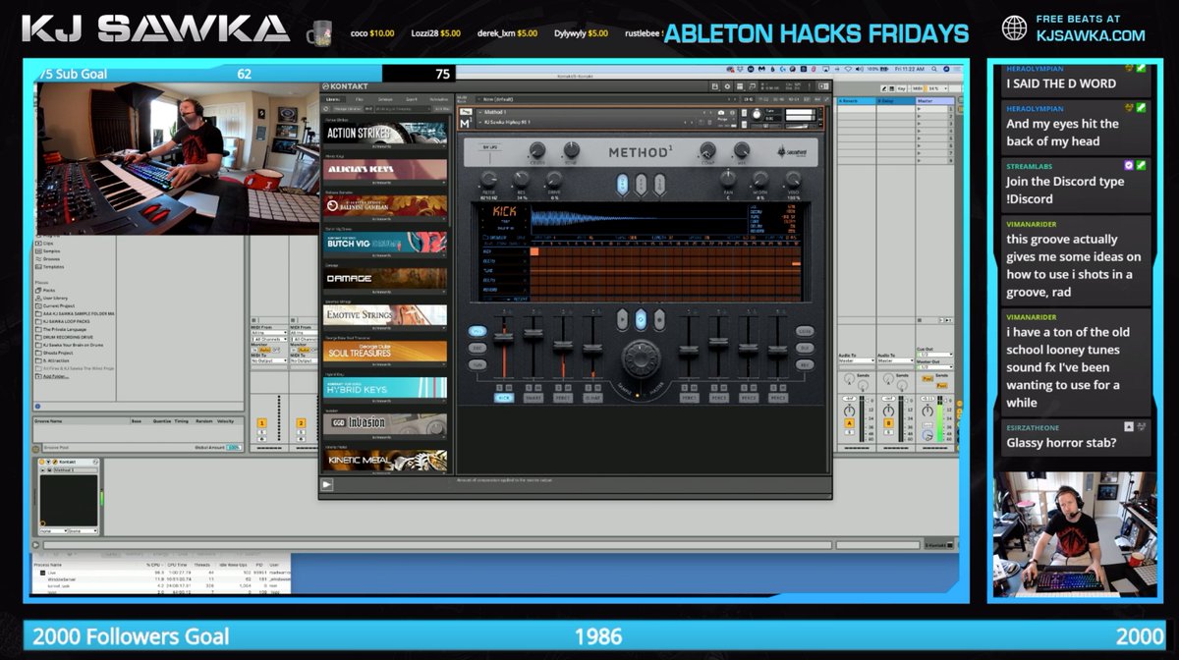Open the Libraries tab in Kontakt
This screenshot has width=1179, height=660.
pos(333,99)
